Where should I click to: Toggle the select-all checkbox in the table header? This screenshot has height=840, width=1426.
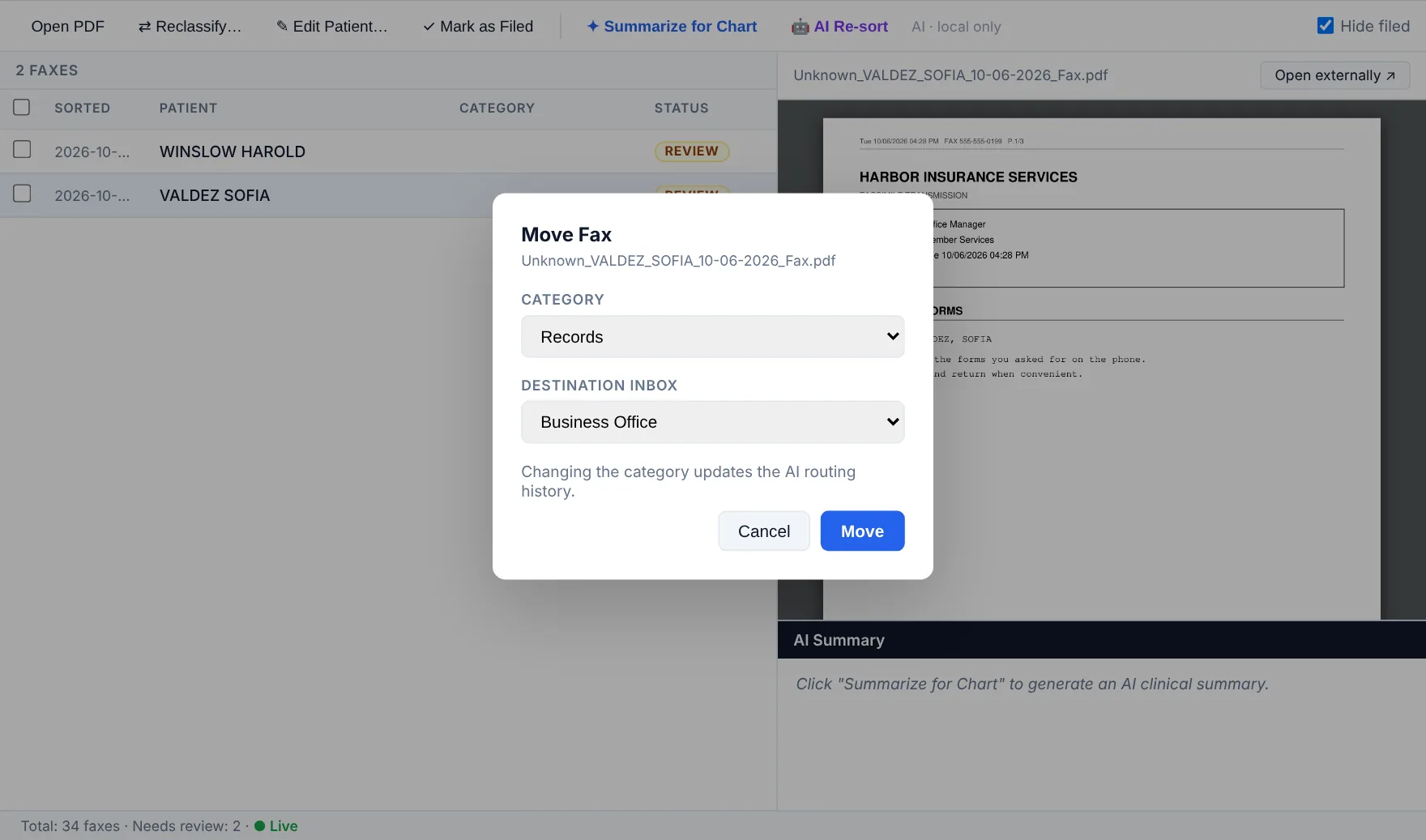coord(22,107)
